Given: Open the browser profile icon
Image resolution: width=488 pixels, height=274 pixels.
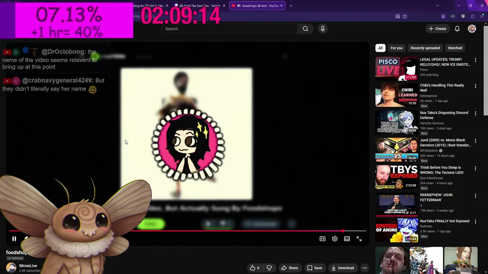Looking at the screenshot, I should click(x=443, y=16).
